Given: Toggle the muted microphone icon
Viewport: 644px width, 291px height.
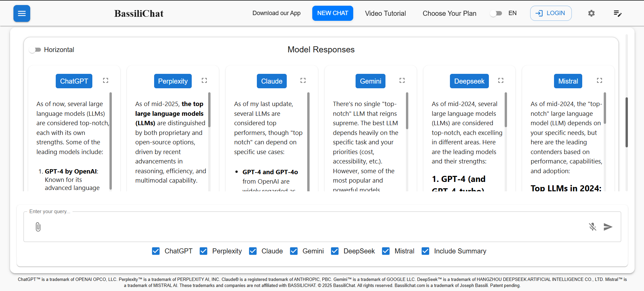Looking at the screenshot, I should point(593,227).
